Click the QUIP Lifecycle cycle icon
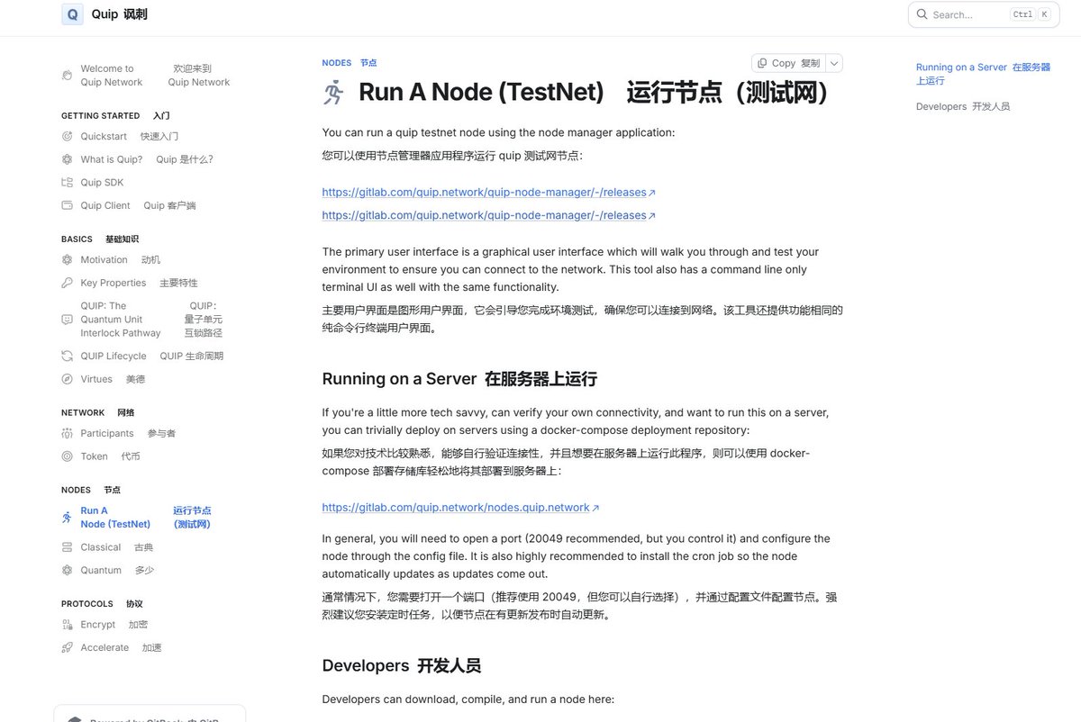1081x722 pixels. [67, 356]
